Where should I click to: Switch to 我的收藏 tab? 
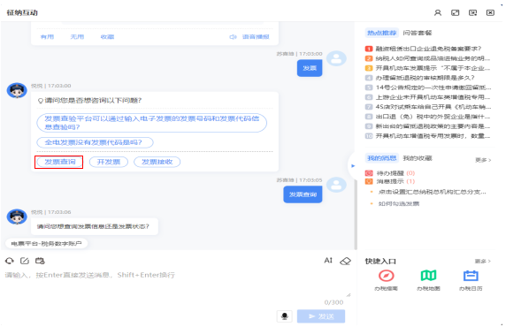tap(418, 158)
